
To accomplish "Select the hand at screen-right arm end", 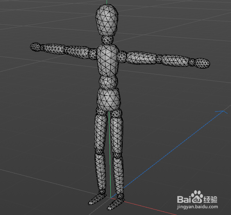I will point(202,63).
